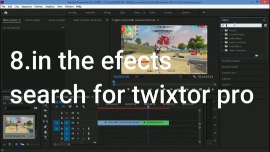Switch Project panel to list view
Image resolution: width=270 pixels, height=152 pixels.
[10, 144]
